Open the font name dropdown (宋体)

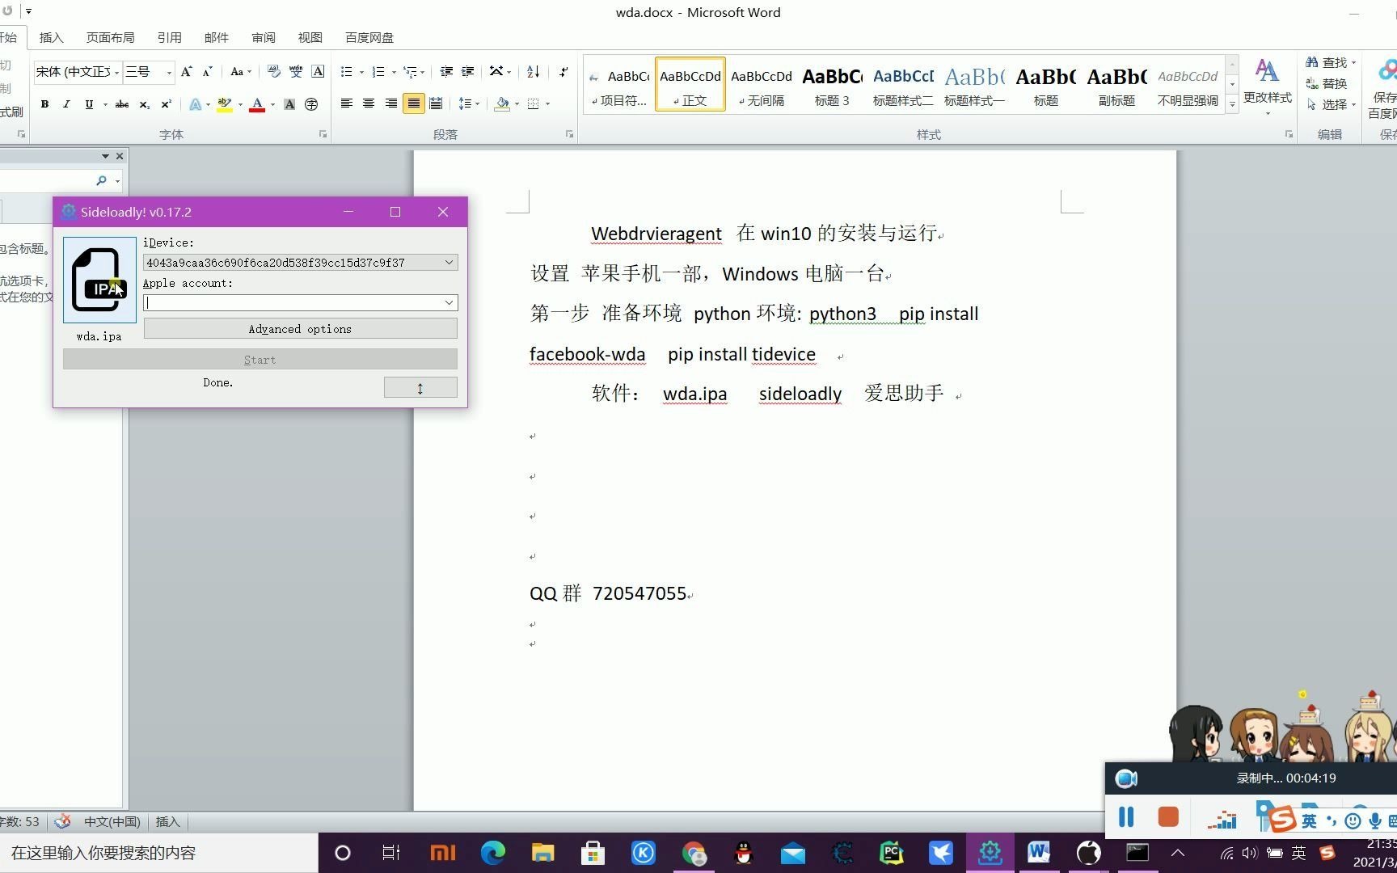tap(116, 72)
